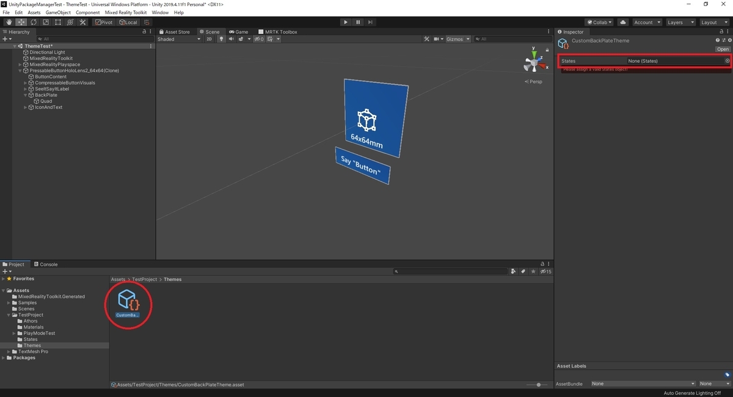This screenshot has height=397, width=733.
Task: Open the AssetBundle name dropdown
Action: 643,384
